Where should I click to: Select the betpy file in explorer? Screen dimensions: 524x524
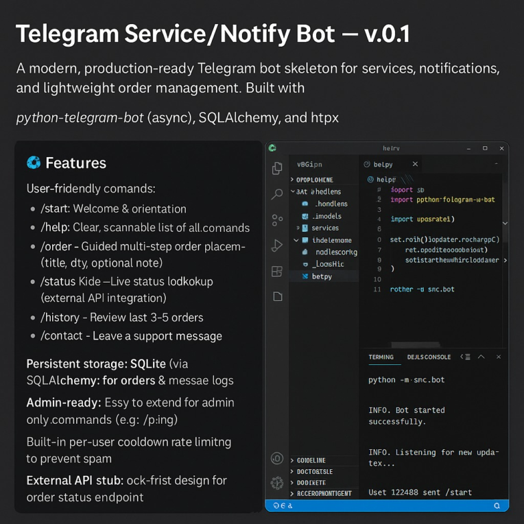pyautogui.click(x=324, y=276)
